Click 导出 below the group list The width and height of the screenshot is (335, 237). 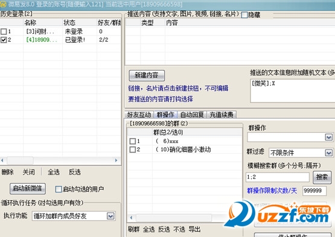[x=194, y=230]
